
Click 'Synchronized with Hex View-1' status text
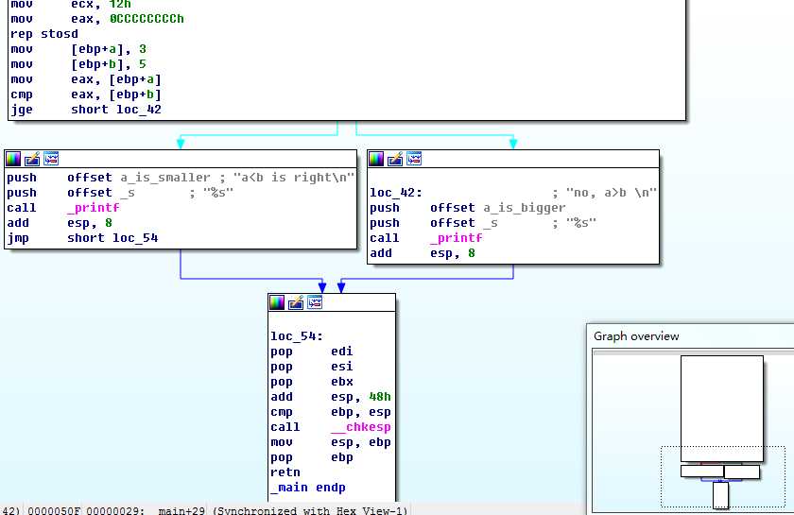[309, 510]
